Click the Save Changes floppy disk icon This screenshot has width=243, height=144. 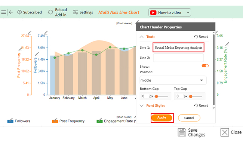(182, 132)
